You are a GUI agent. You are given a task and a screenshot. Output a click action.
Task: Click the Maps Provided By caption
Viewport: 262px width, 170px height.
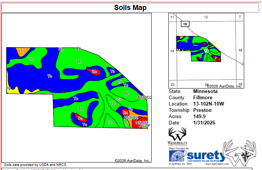(179, 149)
